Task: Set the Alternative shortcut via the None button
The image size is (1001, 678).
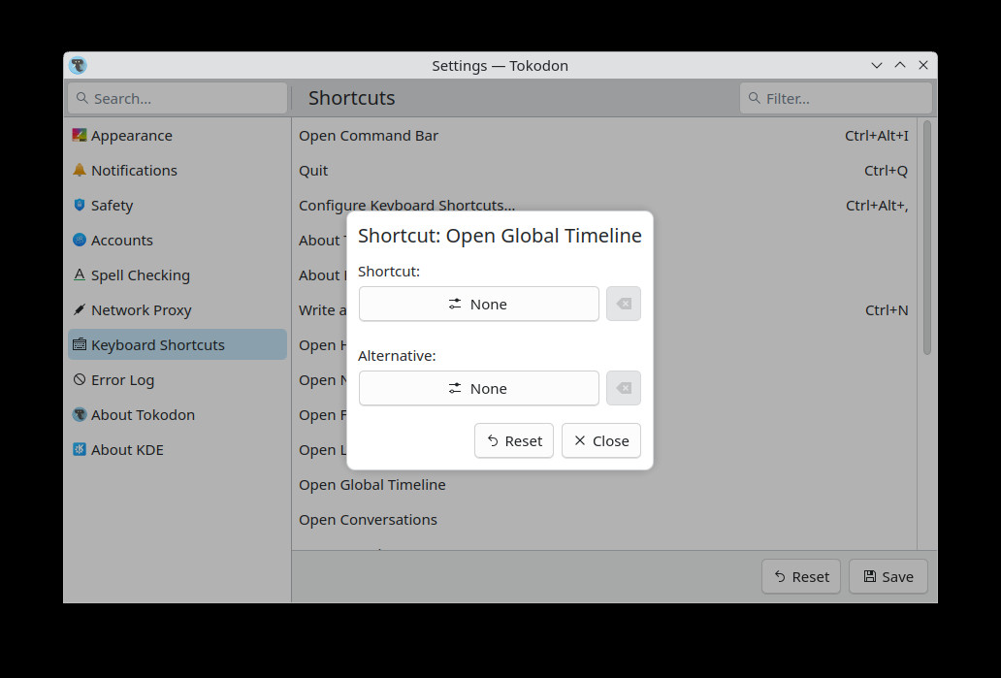Action: pos(479,388)
